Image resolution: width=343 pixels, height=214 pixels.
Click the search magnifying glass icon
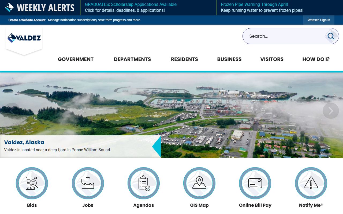coord(331,36)
